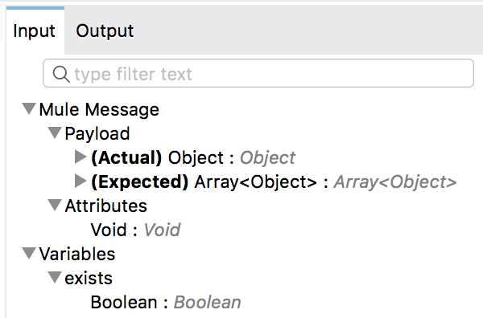
Task: Expand the (Actual) Object entry
Action: [x=80, y=157]
